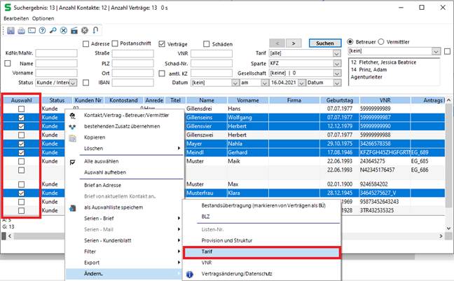Image resolution: width=454 pixels, height=281 pixels.
Task: Click the magnet icon in the toolbar
Action: click(95, 31)
